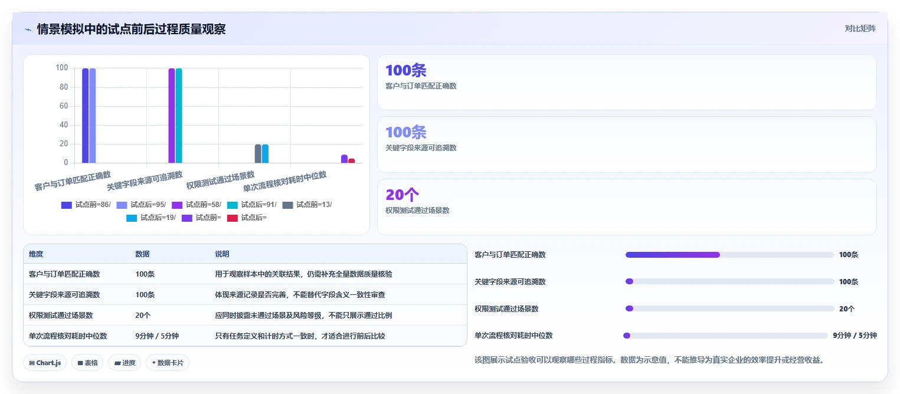Click the header icon beside the title 情景模拟中的试点前后过程质量观察

28,29
